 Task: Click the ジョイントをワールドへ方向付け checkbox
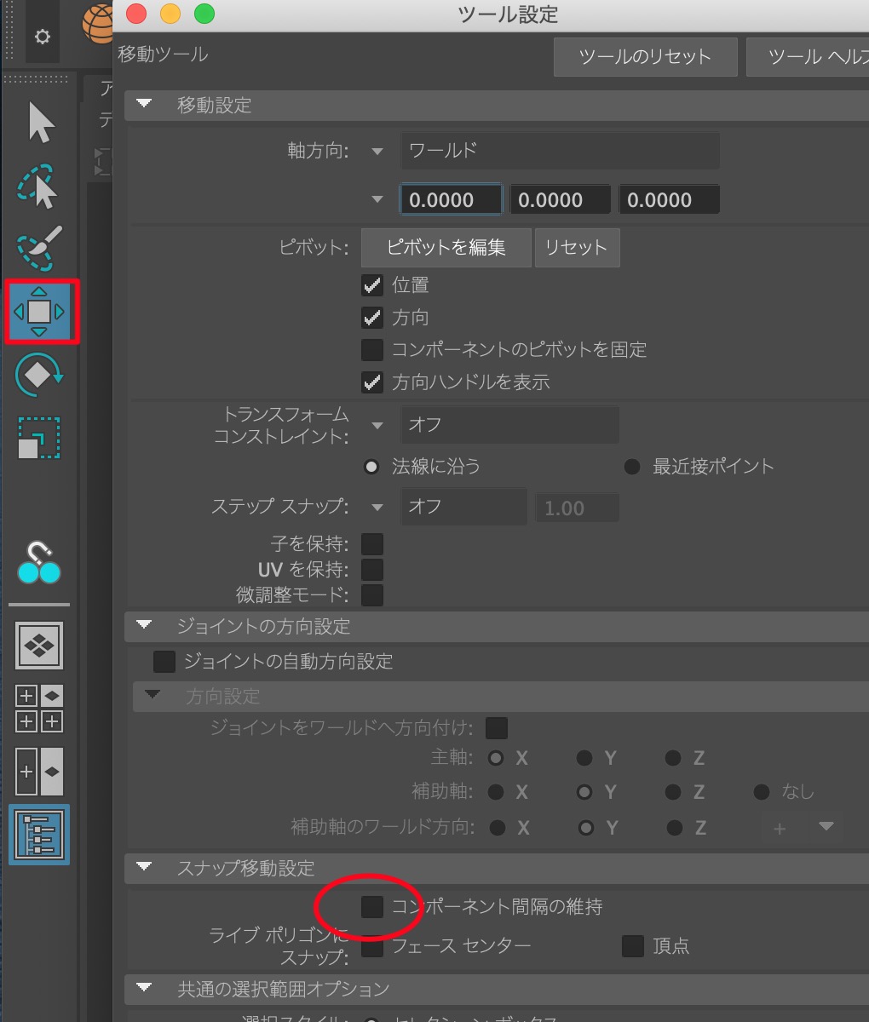pyautogui.click(x=496, y=728)
